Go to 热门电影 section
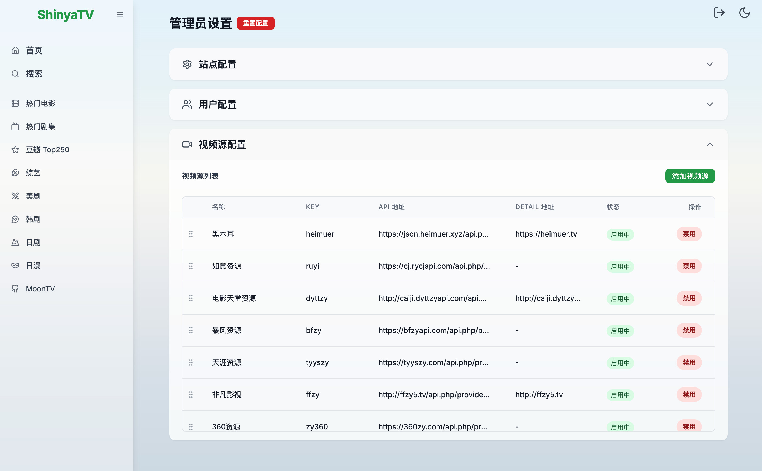The height and width of the screenshot is (471, 762). tap(66, 103)
